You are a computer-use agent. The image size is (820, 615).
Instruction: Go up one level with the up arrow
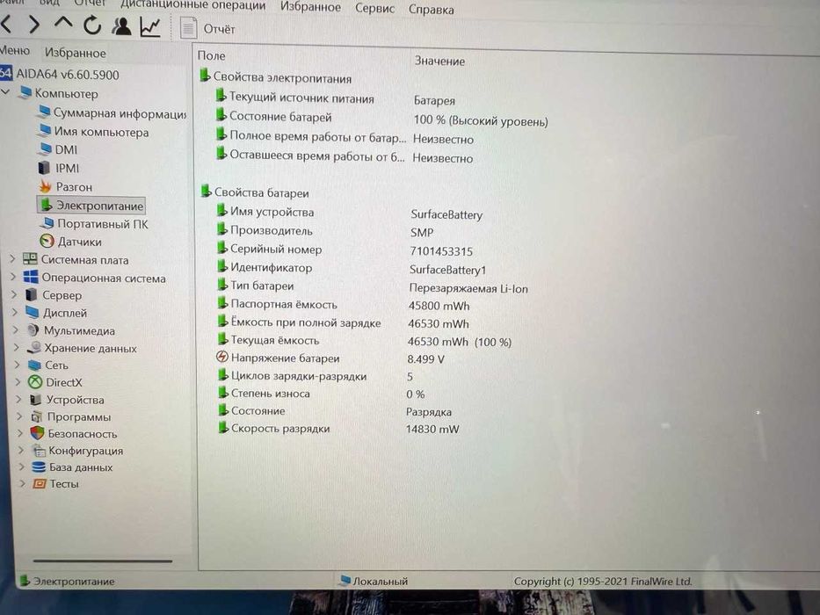click(63, 23)
